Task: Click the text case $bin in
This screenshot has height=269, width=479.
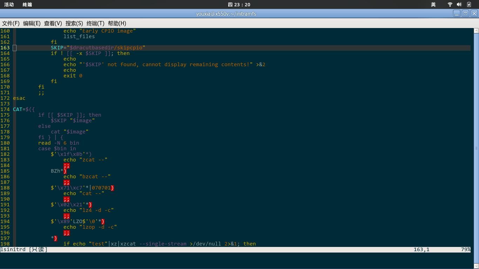Action: pos(57,149)
